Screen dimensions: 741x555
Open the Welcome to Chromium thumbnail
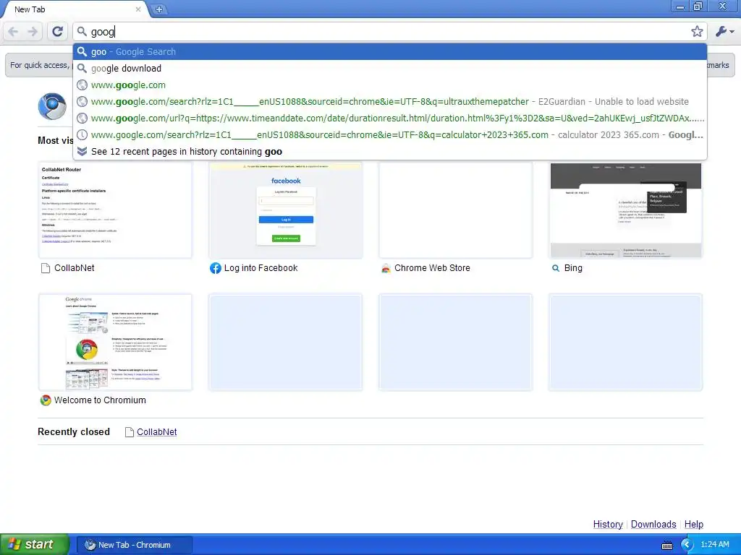click(115, 342)
